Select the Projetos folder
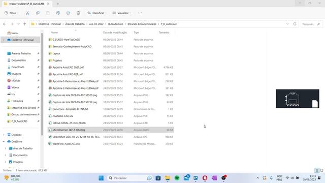Image resolution: width=325 pixels, height=183 pixels. pyautogui.click(x=57, y=60)
